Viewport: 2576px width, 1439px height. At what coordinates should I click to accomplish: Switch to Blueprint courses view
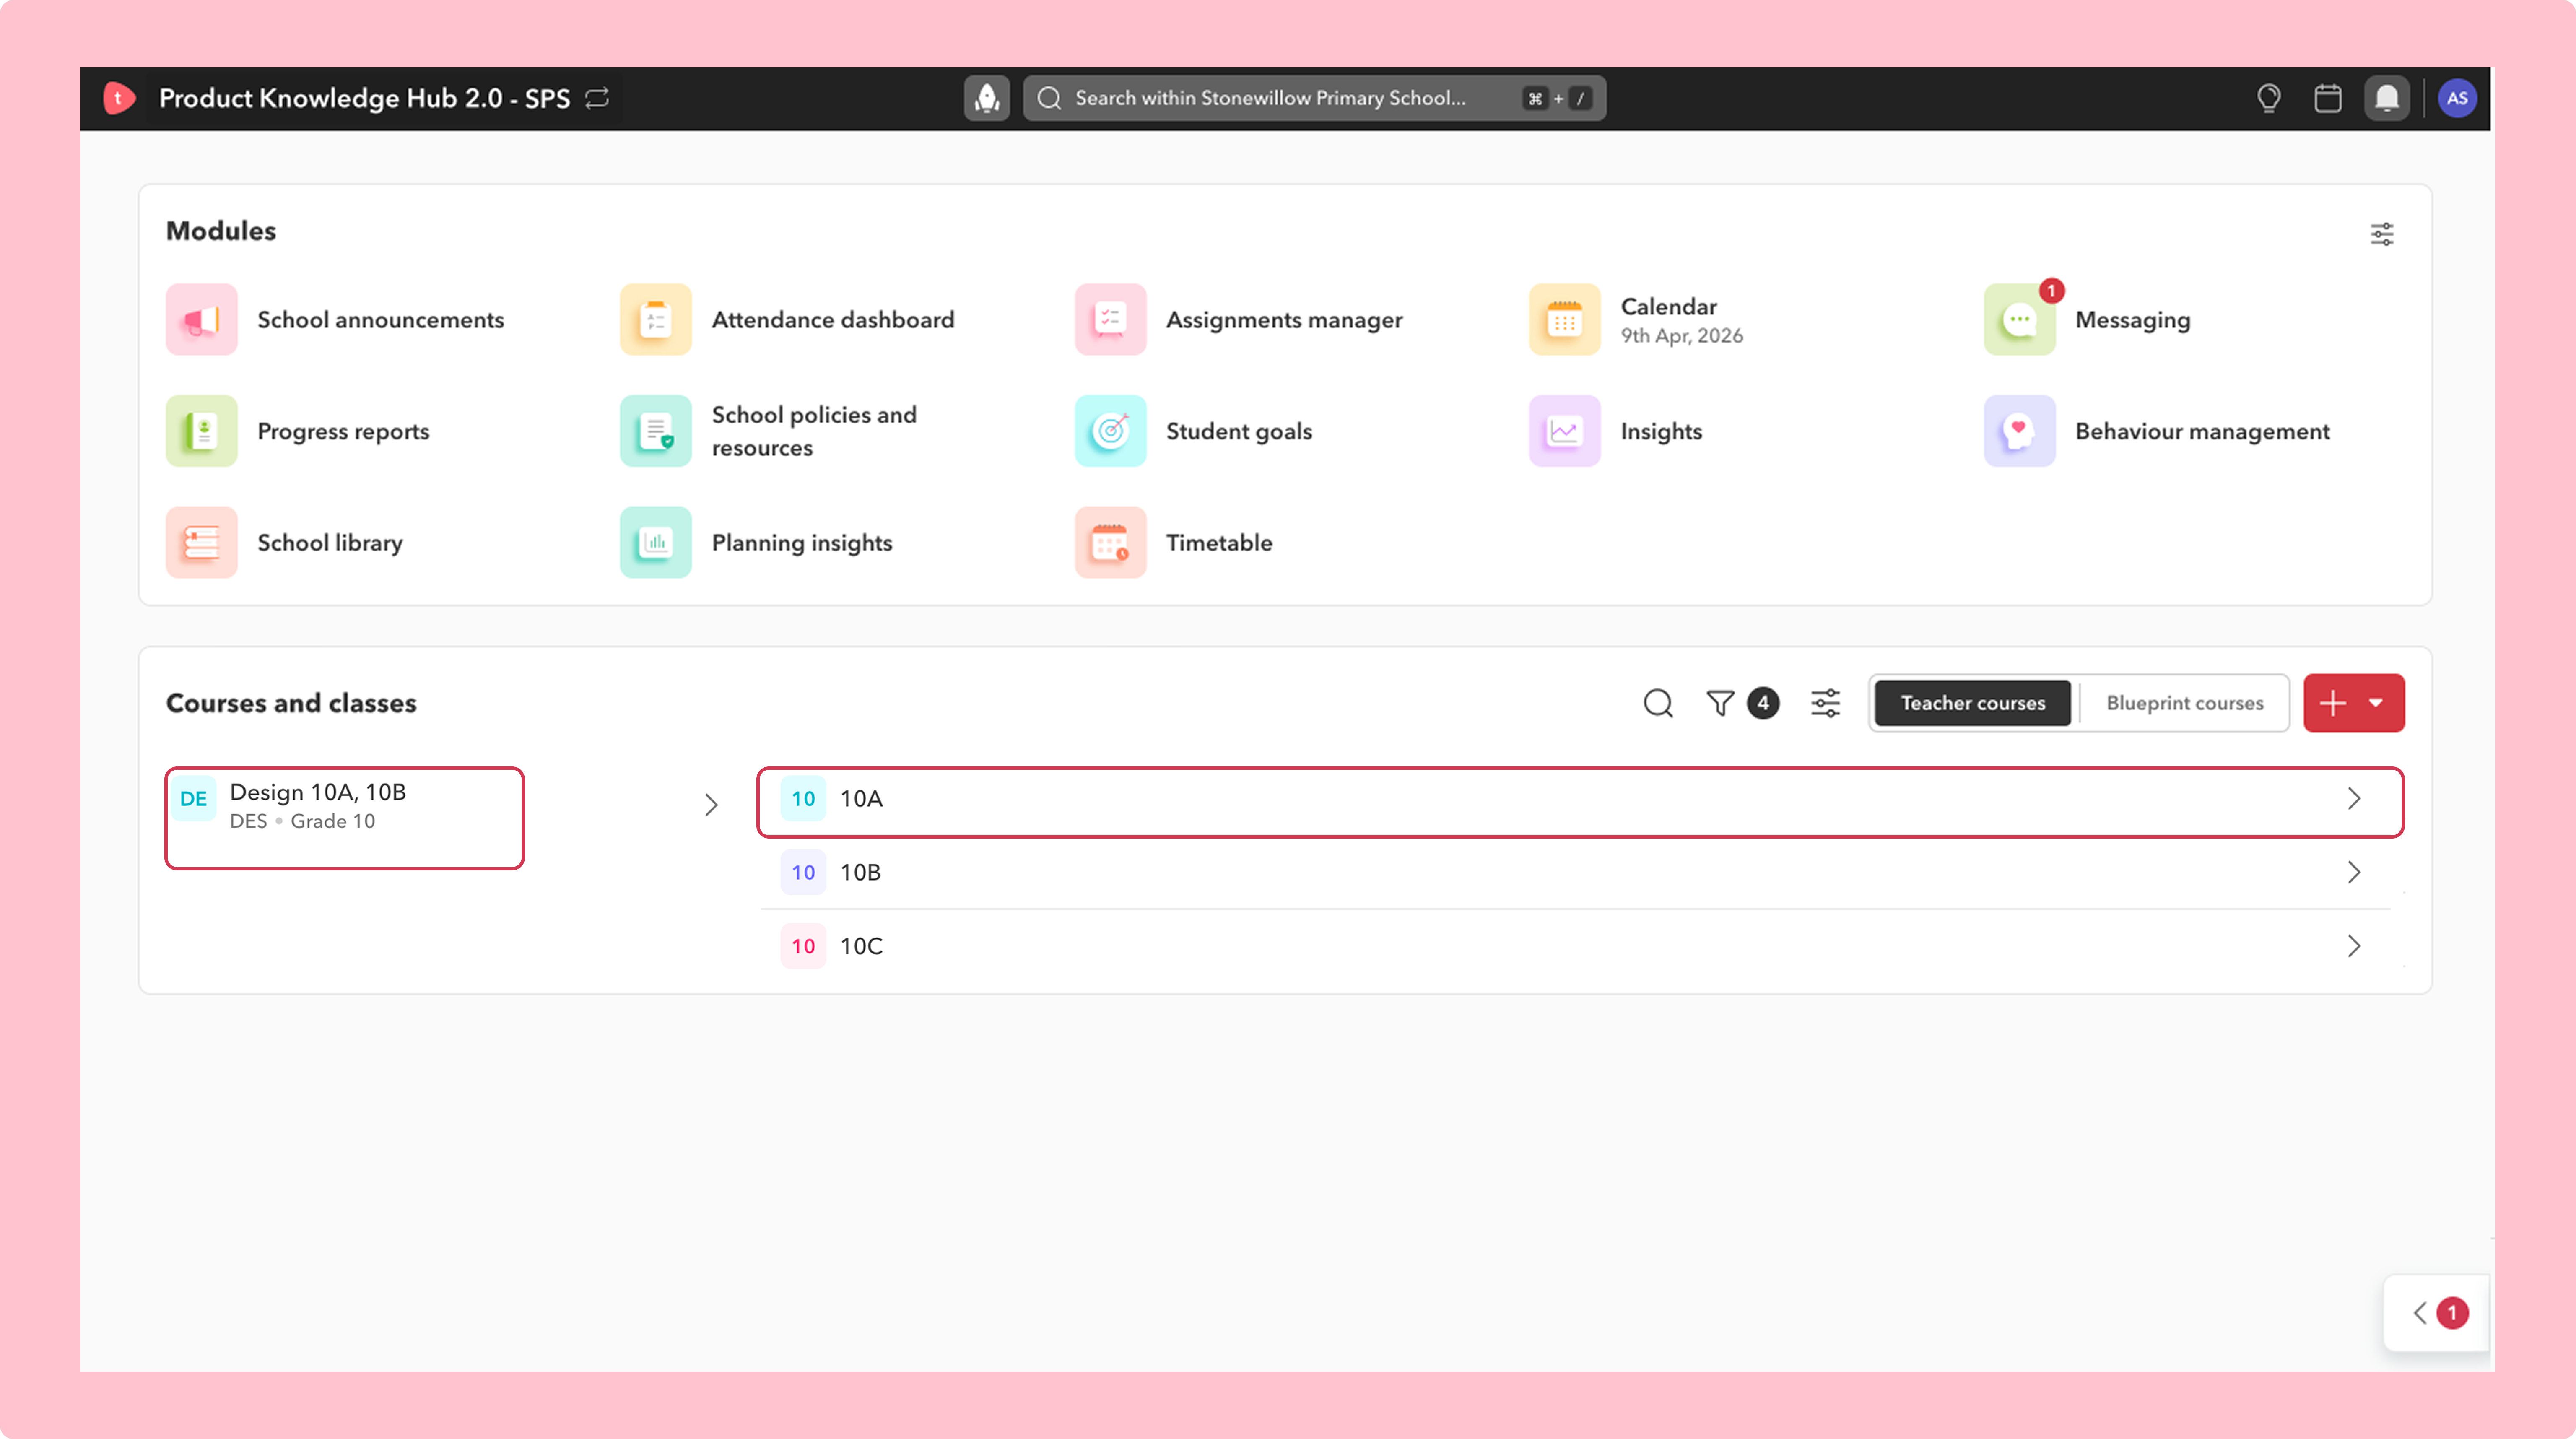coord(2184,703)
